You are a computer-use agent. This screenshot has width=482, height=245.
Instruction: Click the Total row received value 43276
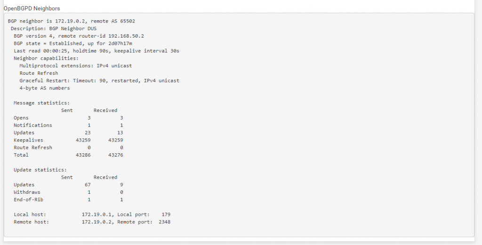pos(116,155)
